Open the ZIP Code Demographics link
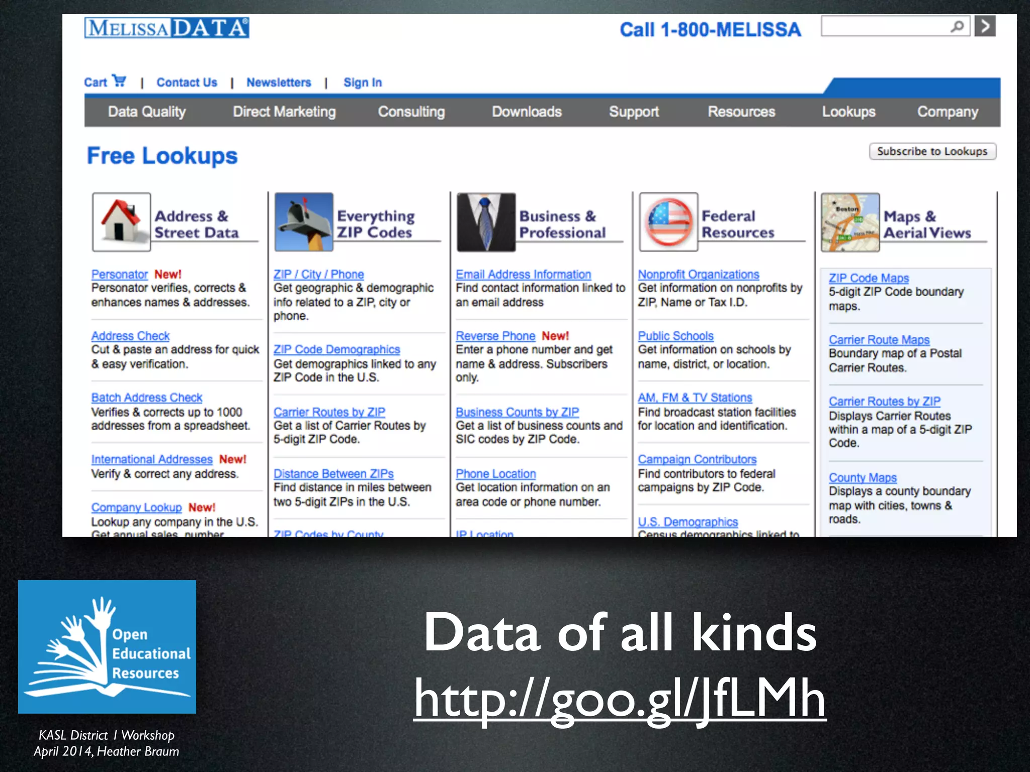The width and height of the screenshot is (1030, 772). pyautogui.click(x=336, y=349)
